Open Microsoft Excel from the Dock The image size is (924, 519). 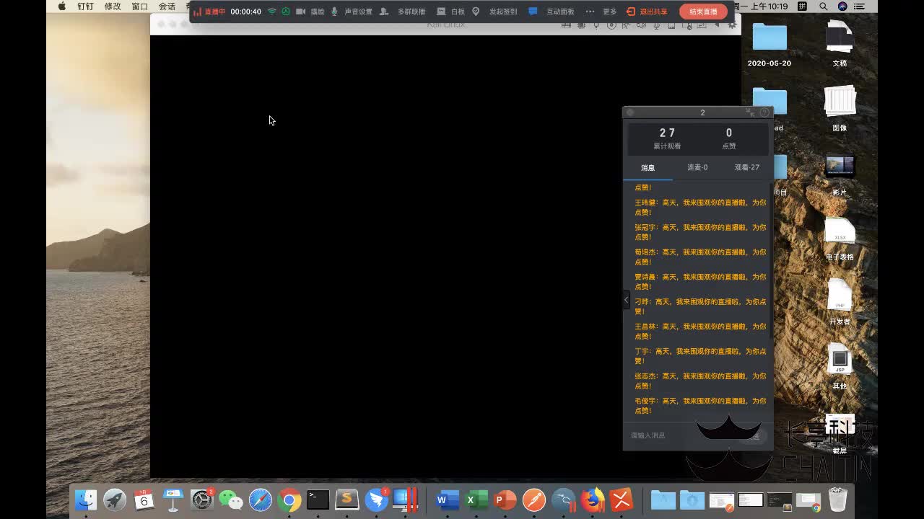(x=476, y=500)
